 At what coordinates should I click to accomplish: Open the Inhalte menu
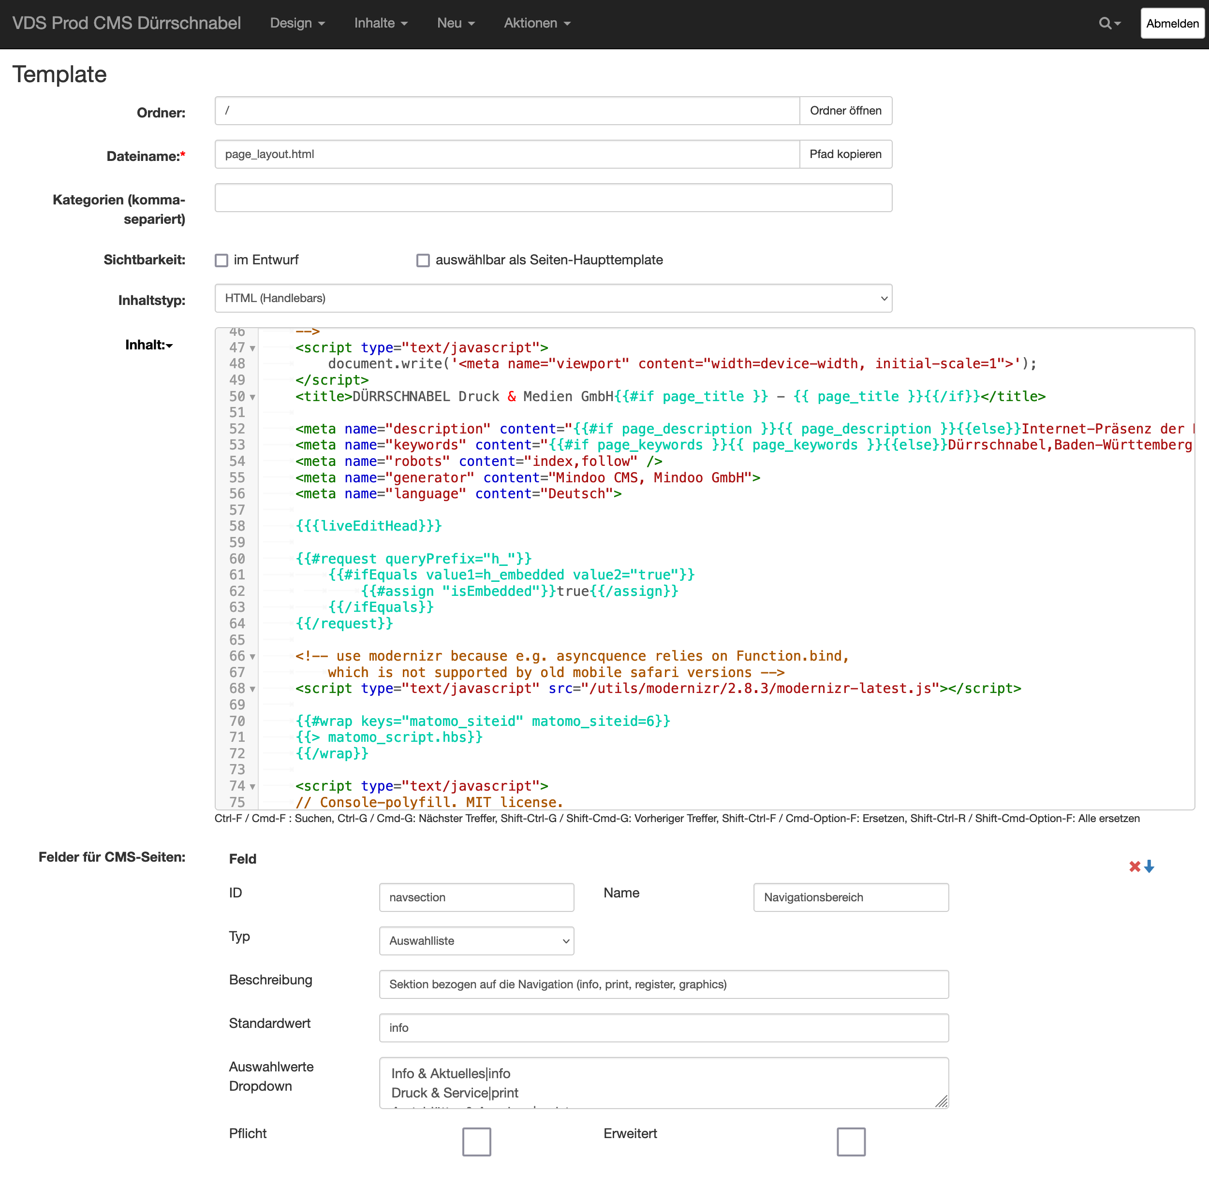point(381,24)
